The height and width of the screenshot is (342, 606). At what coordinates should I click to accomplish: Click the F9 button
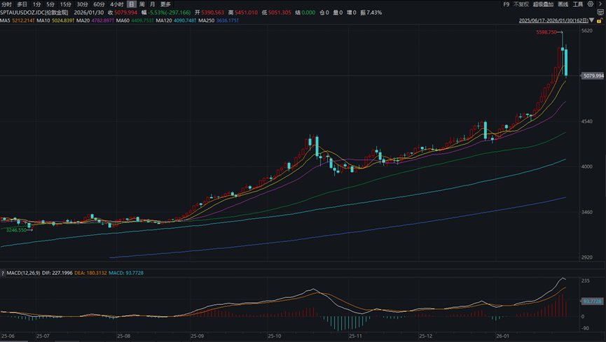click(507, 4)
